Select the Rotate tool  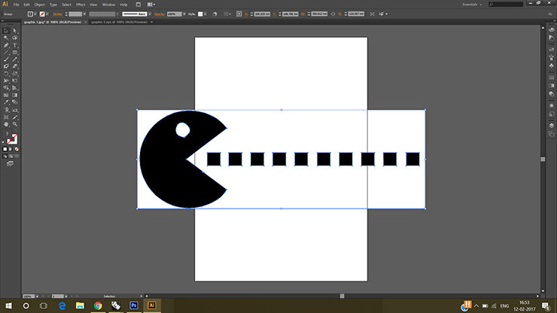coord(6,74)
